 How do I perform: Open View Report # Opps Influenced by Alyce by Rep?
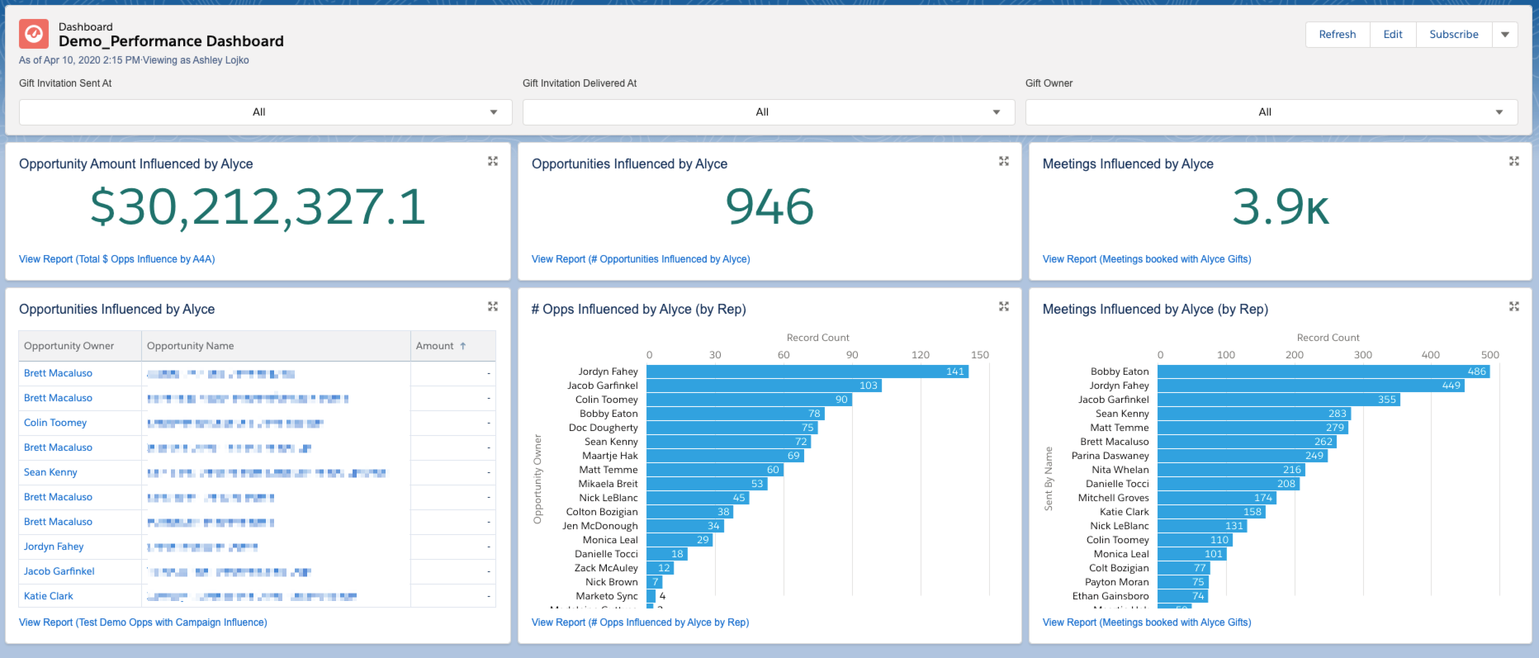[640, 622]
